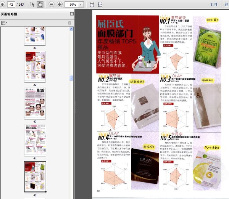
Task: Click the thumbnail scrollbar handle
Action: click(x=71, y=78)
